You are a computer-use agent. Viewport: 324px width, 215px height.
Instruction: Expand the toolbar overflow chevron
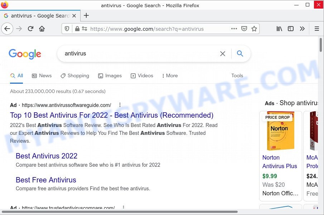point(302,29)
